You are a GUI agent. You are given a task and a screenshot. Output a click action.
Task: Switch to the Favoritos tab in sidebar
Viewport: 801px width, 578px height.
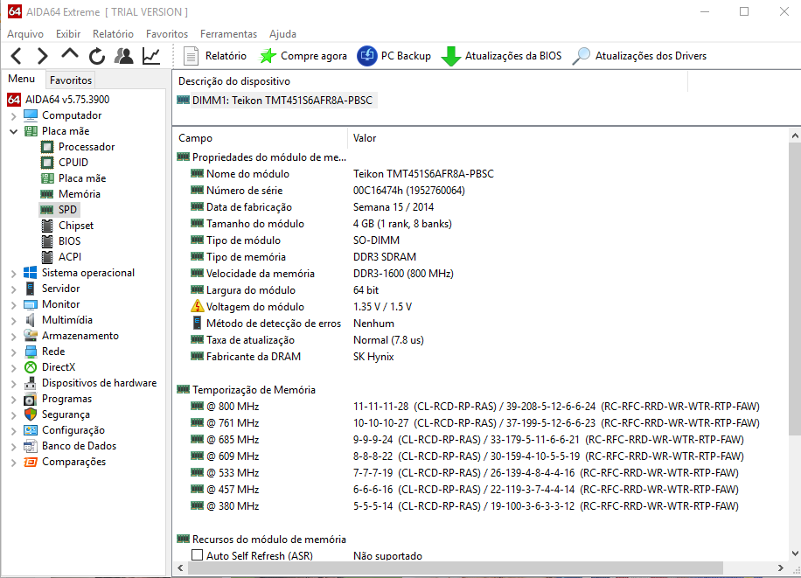(71, 80)
